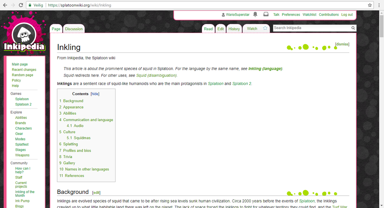
Task: Open Recent changes
Action: [x=24, y=70]
